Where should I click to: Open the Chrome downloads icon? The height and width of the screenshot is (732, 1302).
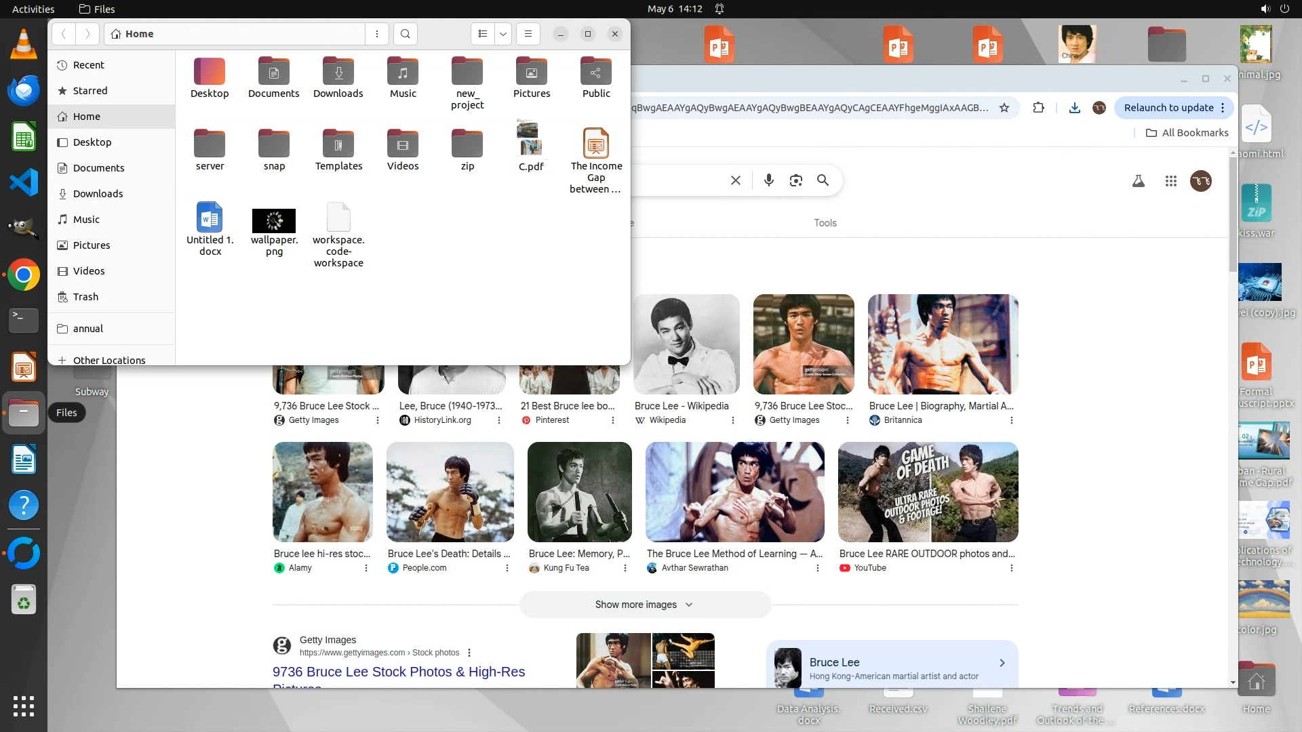pos(1075,108)
